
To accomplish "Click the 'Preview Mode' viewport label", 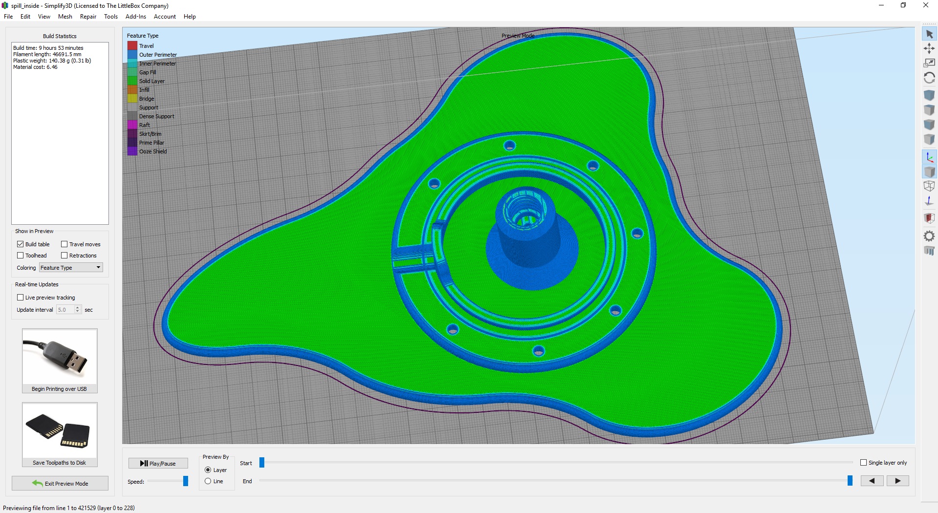I will (x=518, y=36).
